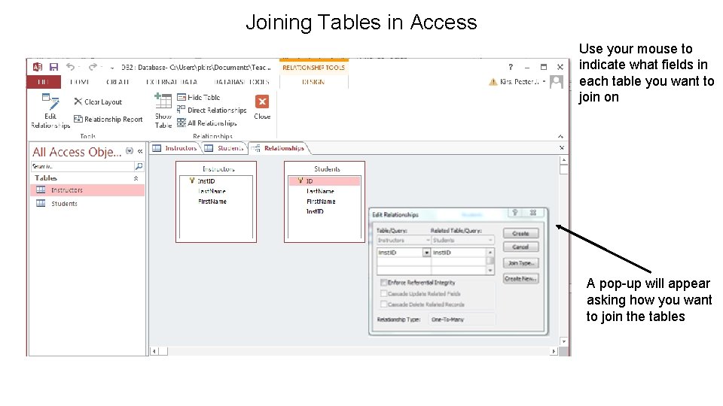The image size is (723, 406).
Task: Click the Clear Layout command
Action: tap(98, 101)
